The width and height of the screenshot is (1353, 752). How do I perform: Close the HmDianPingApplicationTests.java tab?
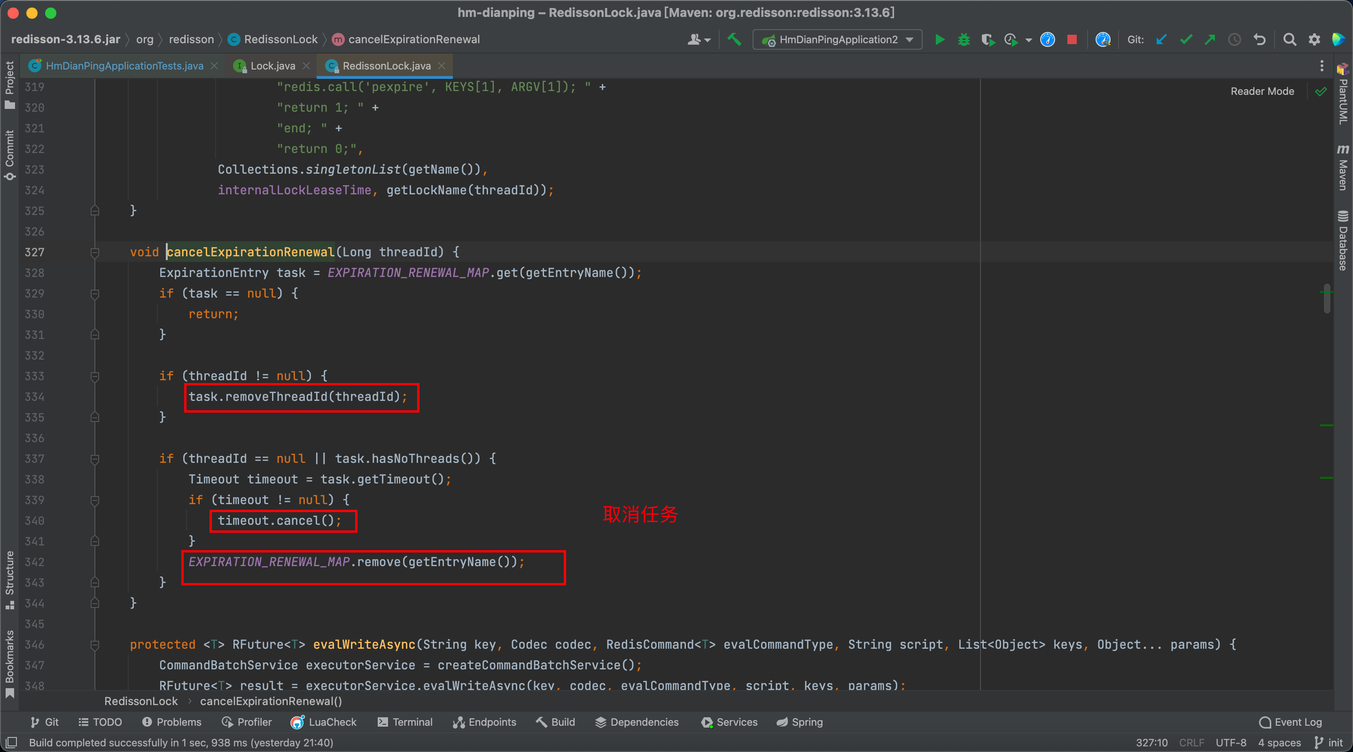click(x=214, y=66)
